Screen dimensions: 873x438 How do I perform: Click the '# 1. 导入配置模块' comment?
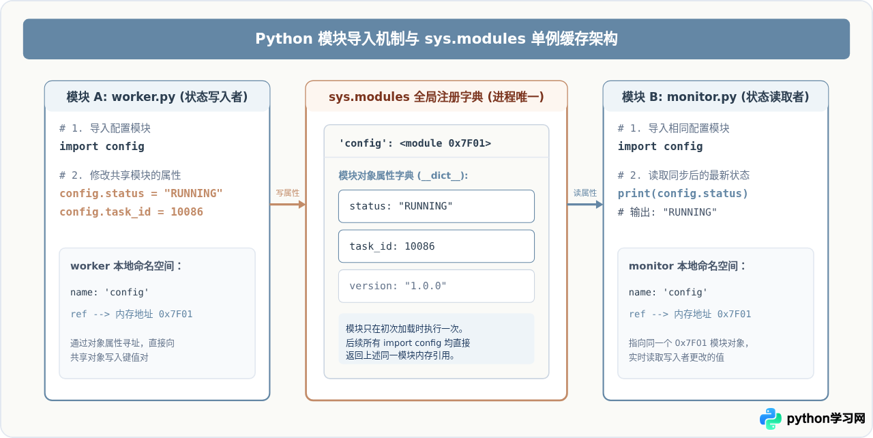105,128
